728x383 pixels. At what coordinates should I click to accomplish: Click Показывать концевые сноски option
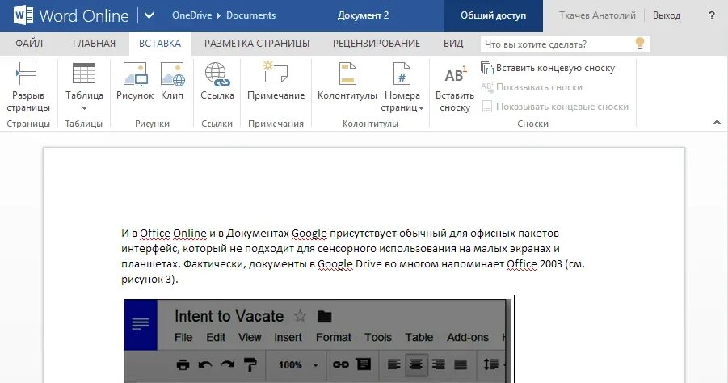coord(555,107)
